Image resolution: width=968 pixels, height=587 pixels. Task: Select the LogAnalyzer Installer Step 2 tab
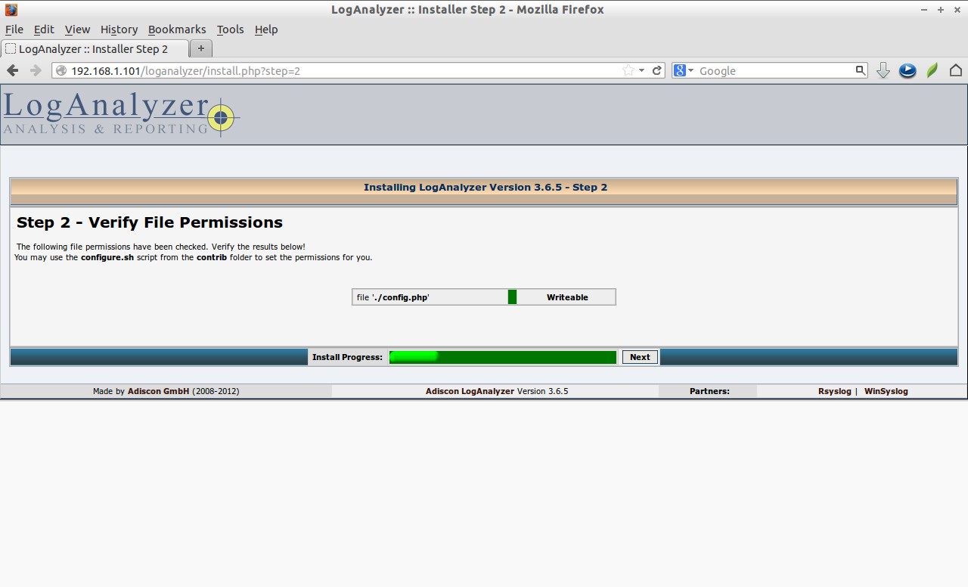coord(95,49)
